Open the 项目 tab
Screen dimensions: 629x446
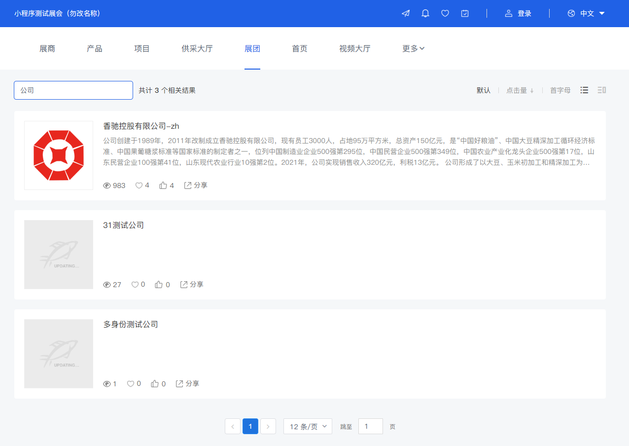coord(142,48)
